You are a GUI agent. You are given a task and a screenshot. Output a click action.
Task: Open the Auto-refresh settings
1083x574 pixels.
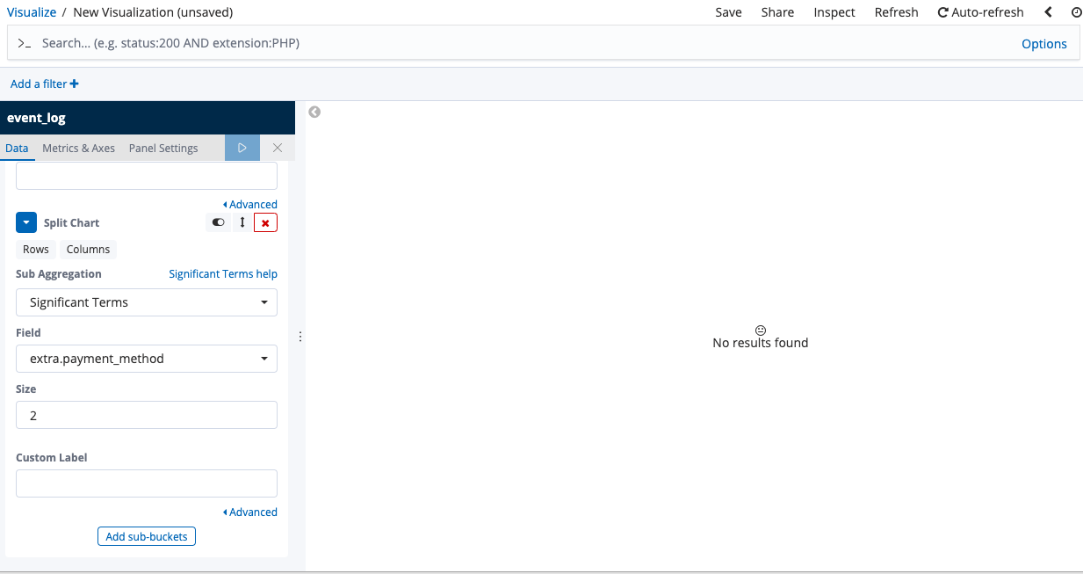(x=980, y=12)
